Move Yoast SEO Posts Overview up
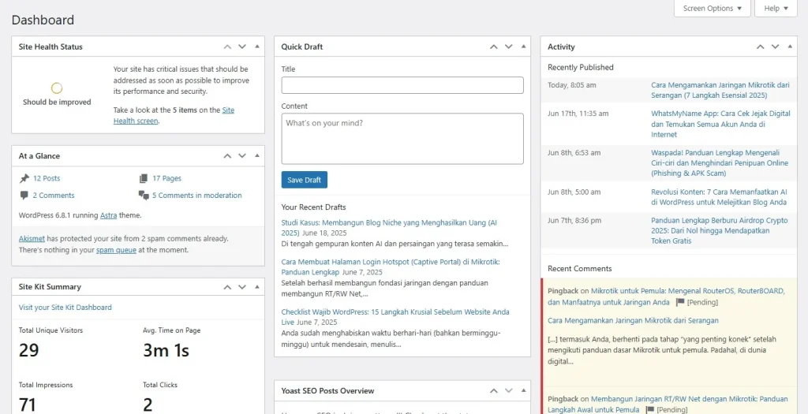Viewport: 808px width, 414px height. [x=494, y=391]
